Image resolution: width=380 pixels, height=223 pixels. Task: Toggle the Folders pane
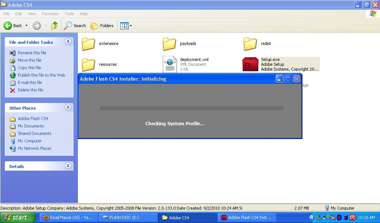click(102, 26)
